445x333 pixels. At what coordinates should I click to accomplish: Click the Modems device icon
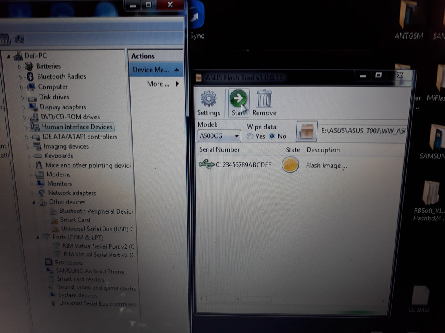click(x=40, y=174)
